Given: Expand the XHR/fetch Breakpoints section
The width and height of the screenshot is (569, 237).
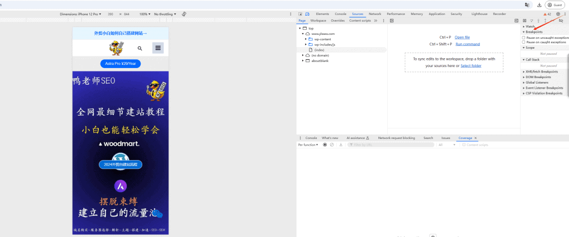Looking at the screenshot, I should click(541, 71).
